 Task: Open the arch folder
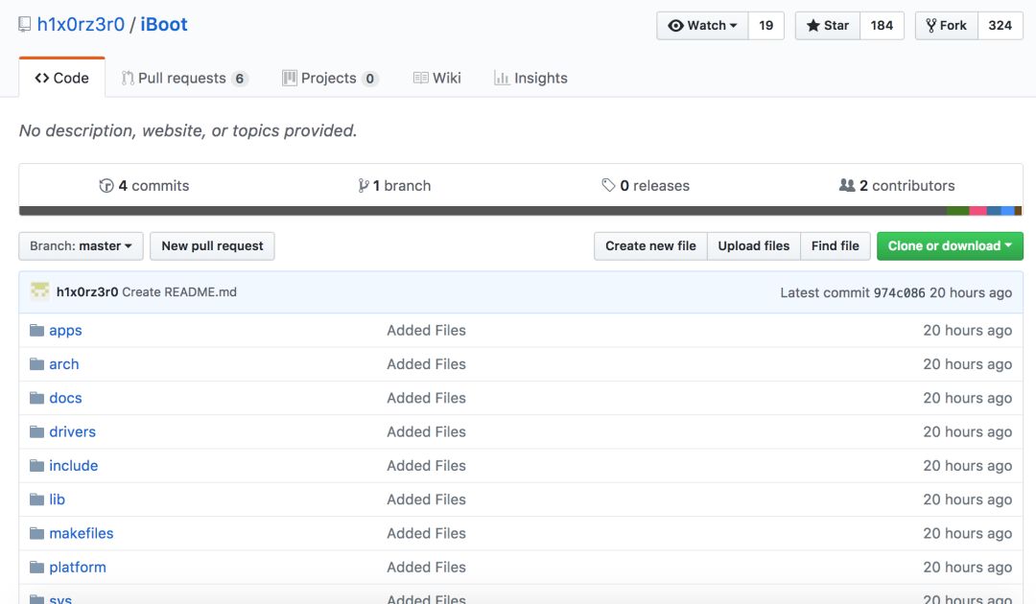point(64,363)
